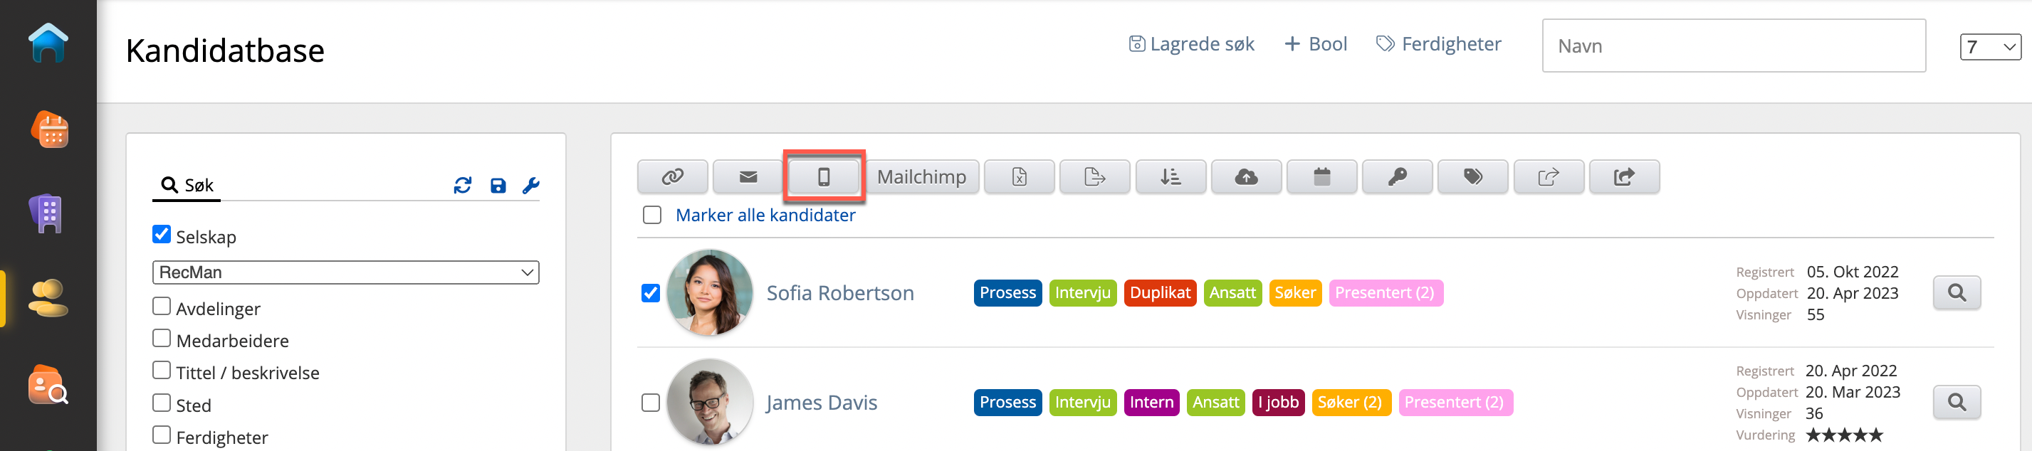Check the Marker alle kandidater checkbox
2032x451 pixels.
coord(651,216)
